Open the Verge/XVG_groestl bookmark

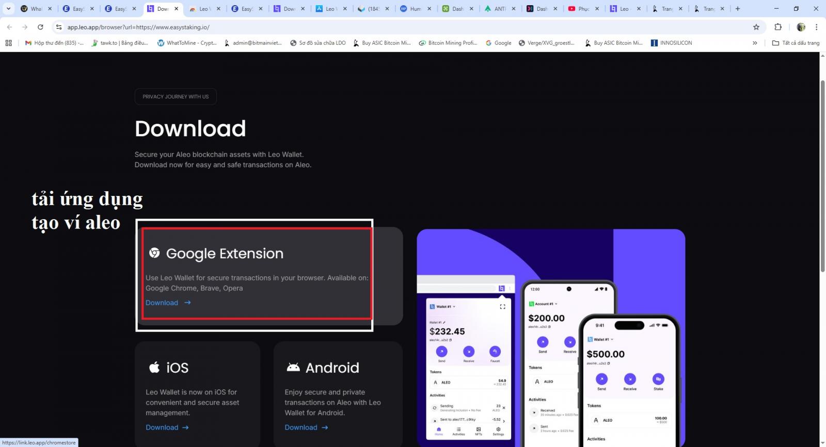[x=547, y=43]
